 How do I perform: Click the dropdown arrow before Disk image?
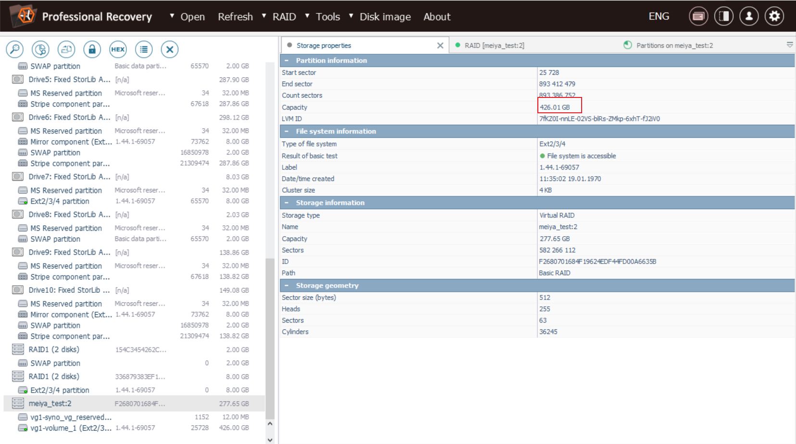click(351, 16)
